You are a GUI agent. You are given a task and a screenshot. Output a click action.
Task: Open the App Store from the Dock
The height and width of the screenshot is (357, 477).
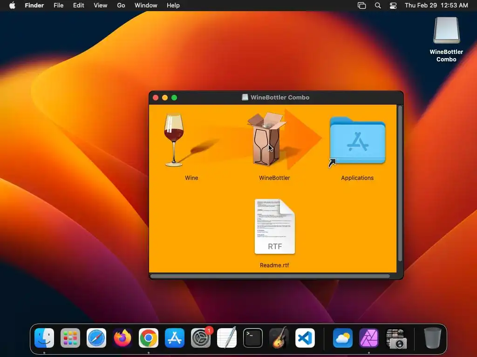(x=175, y=338)
